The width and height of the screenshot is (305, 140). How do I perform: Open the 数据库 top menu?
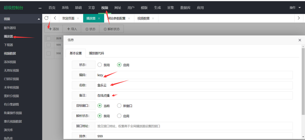pyautogui.click(x=185, y=8)
